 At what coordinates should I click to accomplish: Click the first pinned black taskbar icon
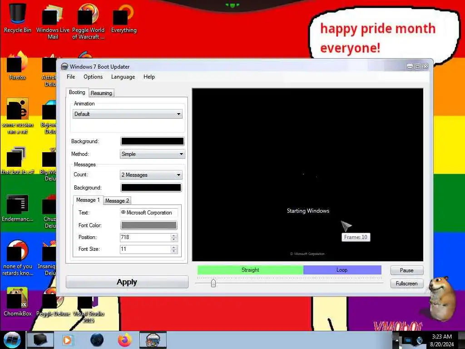40,340
